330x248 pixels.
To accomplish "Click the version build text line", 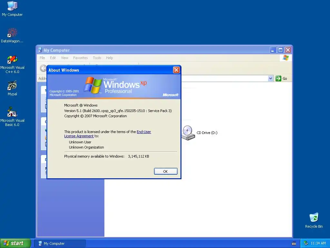I will 118,111.
